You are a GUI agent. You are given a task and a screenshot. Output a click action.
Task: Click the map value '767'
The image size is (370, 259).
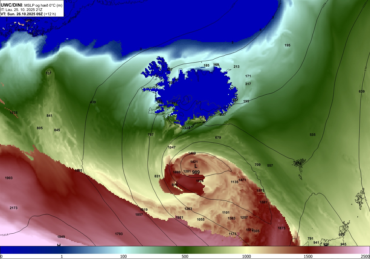point(151,135)
